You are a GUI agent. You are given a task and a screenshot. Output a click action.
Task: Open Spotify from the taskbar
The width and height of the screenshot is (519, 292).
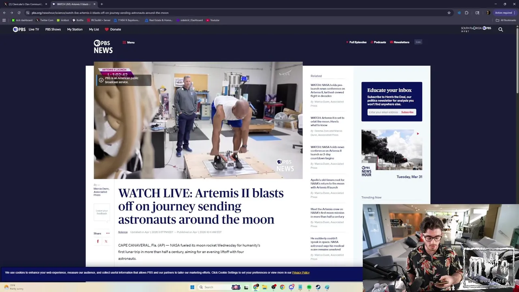(x=309, y=287)
